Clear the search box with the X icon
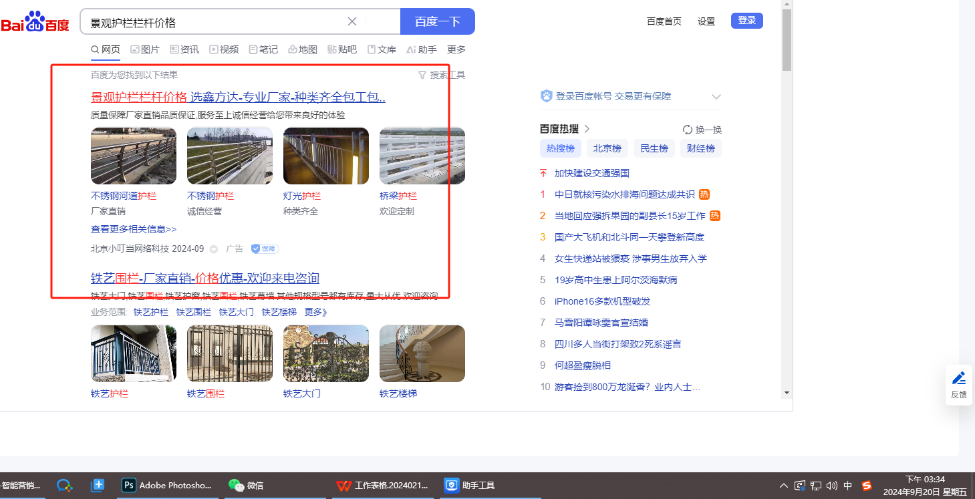The image size is (975, 499). coord(352,21)
